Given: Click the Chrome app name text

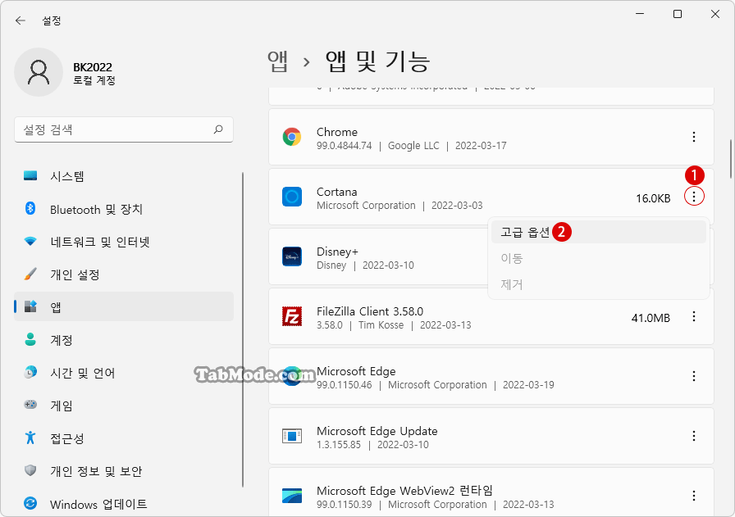Looking at the screenshot, I should tap(337, 132).
